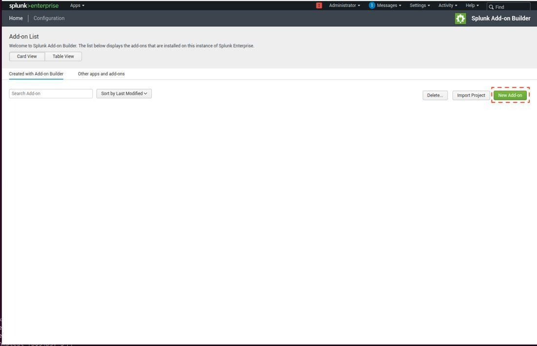Expand the Administrator menu
Screen dimensions: 537x346
point(344,5)
